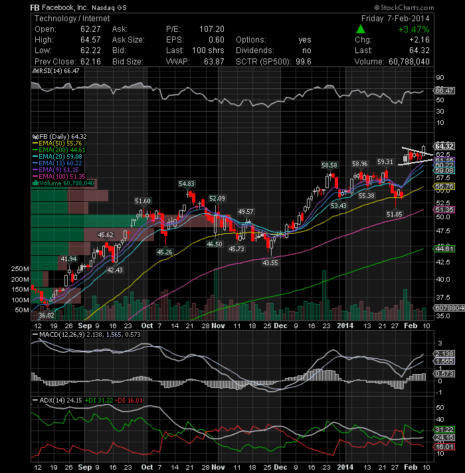Click the '100 shrs' last size value
Viewport: 465px width, 473px height.
208,50
